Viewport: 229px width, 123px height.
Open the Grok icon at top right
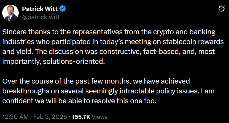[221, 9]
